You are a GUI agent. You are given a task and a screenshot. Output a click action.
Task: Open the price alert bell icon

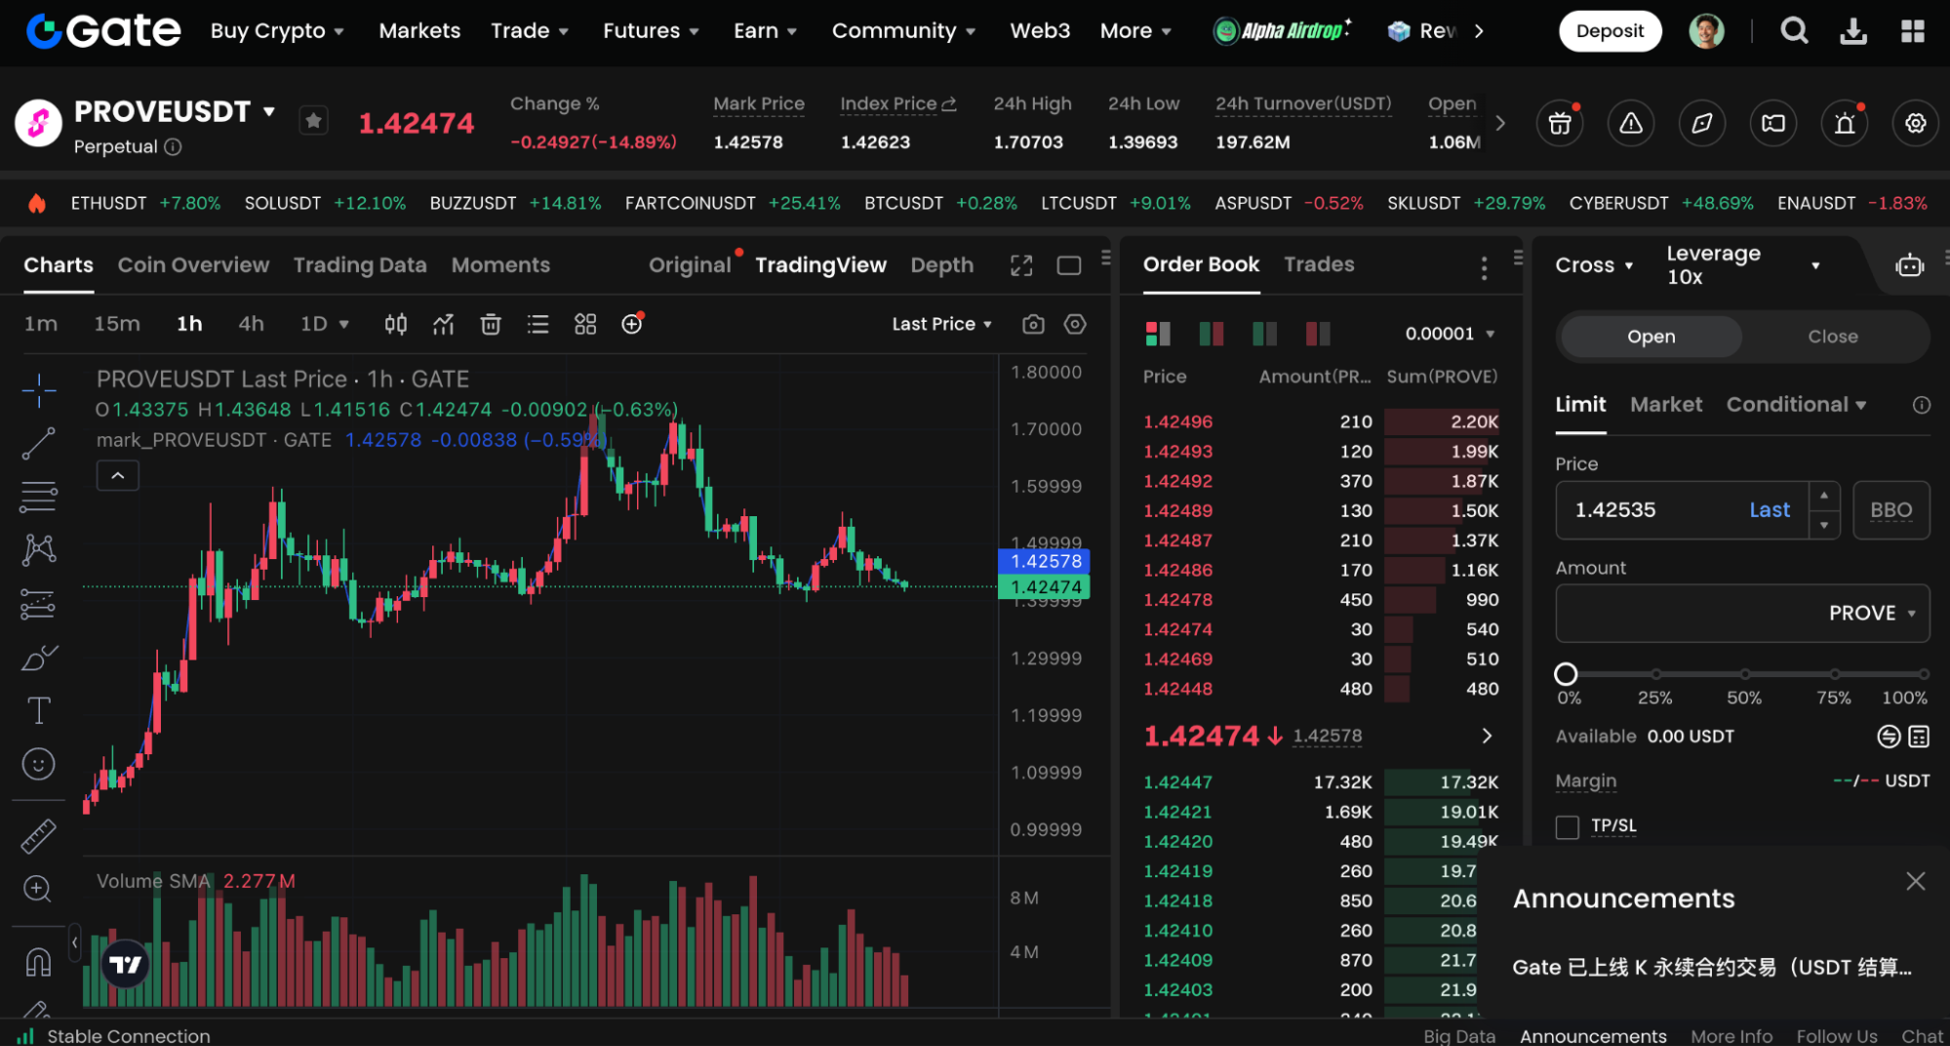[1845, 124]
